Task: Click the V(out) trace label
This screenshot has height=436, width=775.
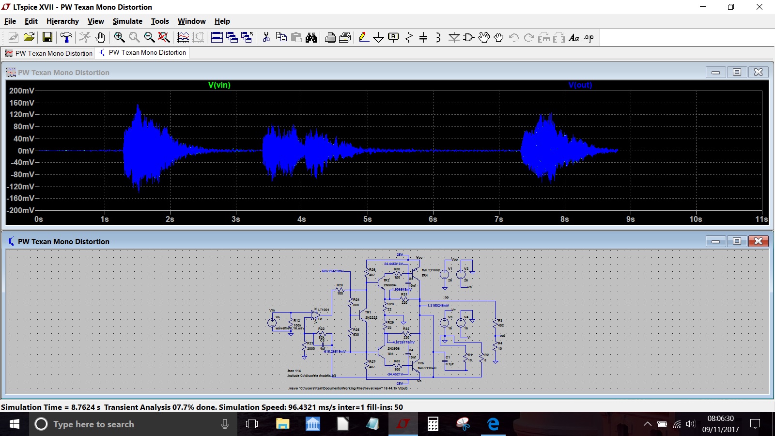Action: pyautogui.click(x=580, y=85)
